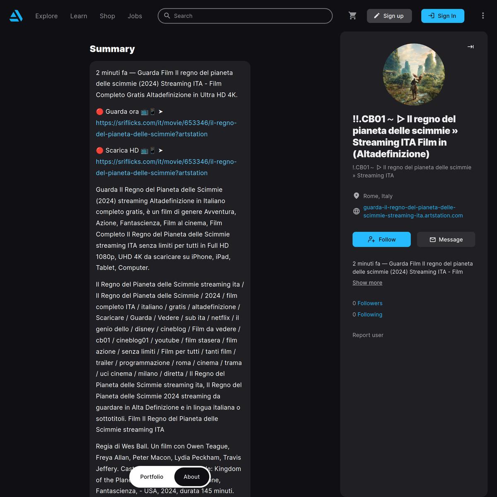Screen dimensions: 497x497
Task: Open the shopping cart icon
Action: coord(352,16)
